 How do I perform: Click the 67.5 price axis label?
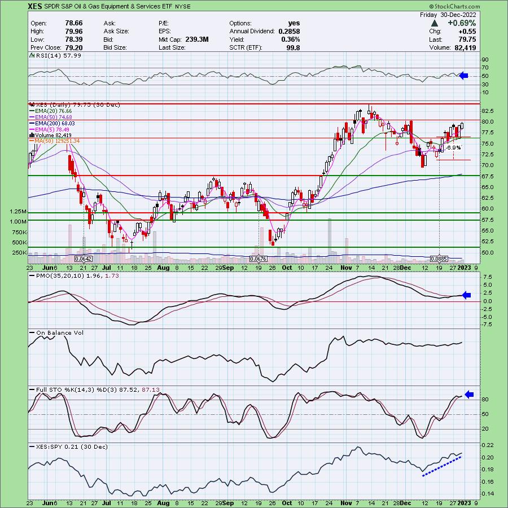(488, 177)
